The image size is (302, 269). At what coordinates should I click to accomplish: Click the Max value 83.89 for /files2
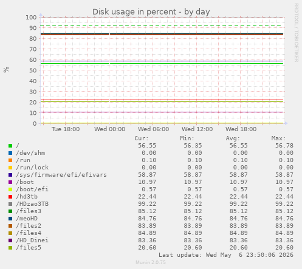[284, 226]
